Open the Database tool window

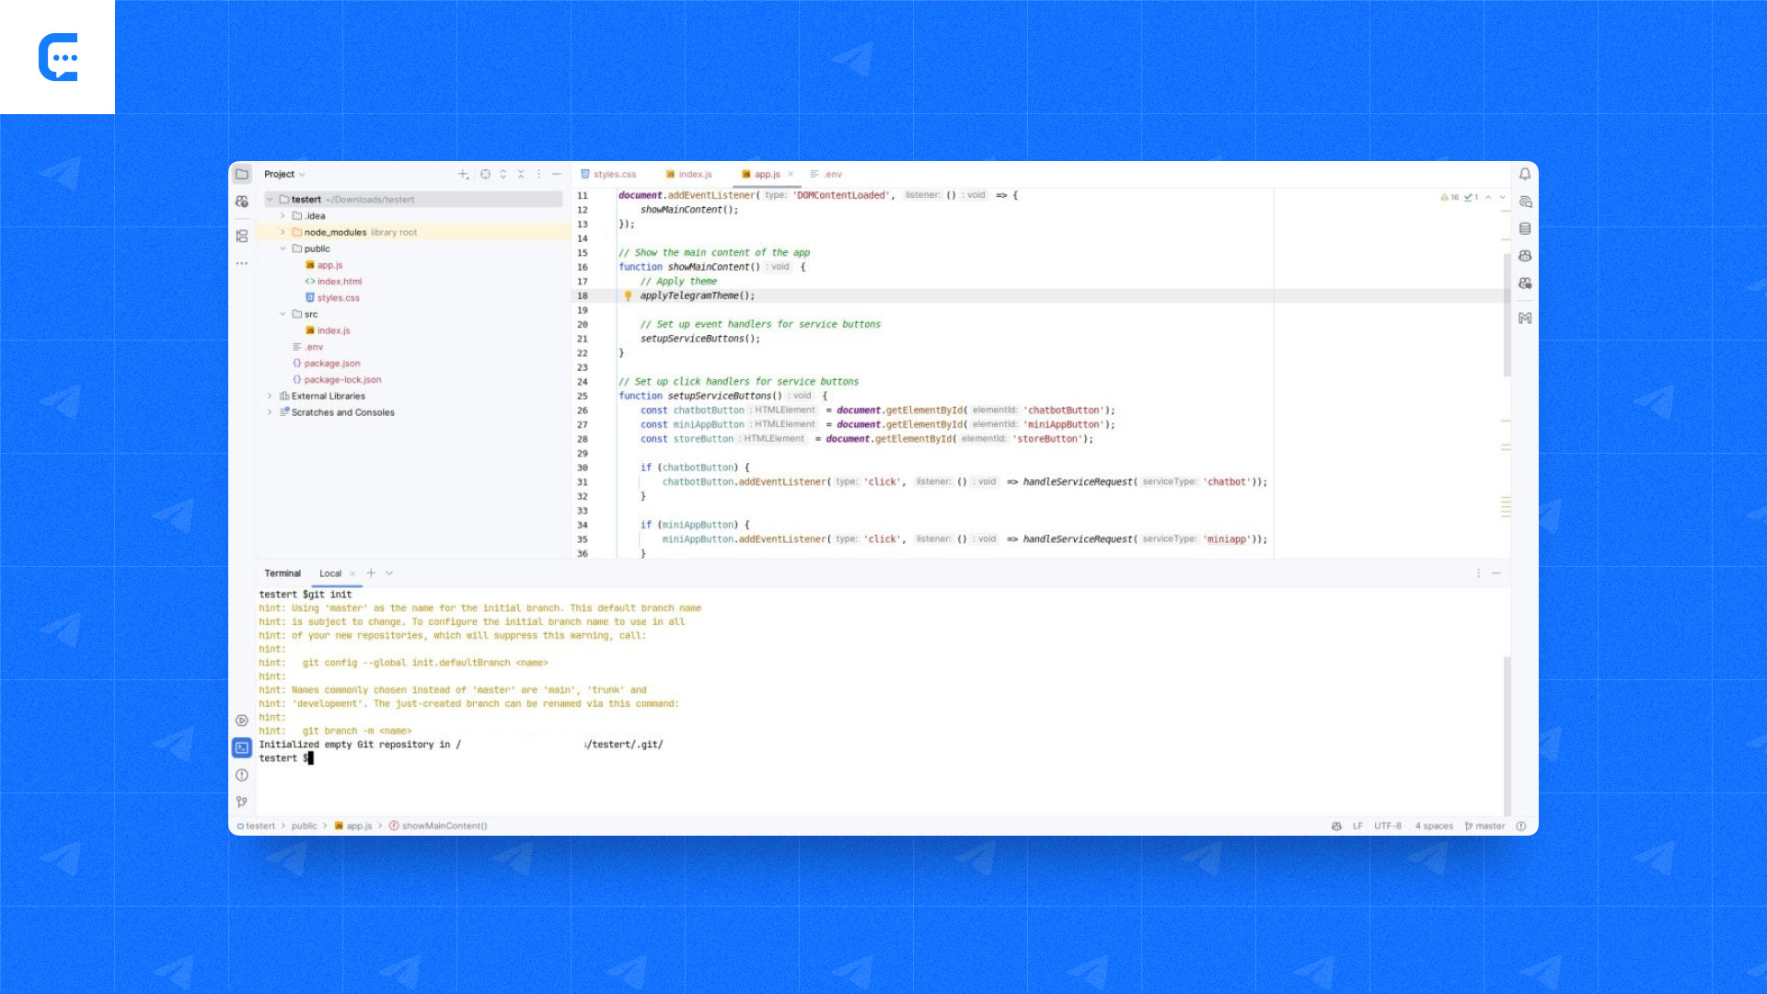1525,229
